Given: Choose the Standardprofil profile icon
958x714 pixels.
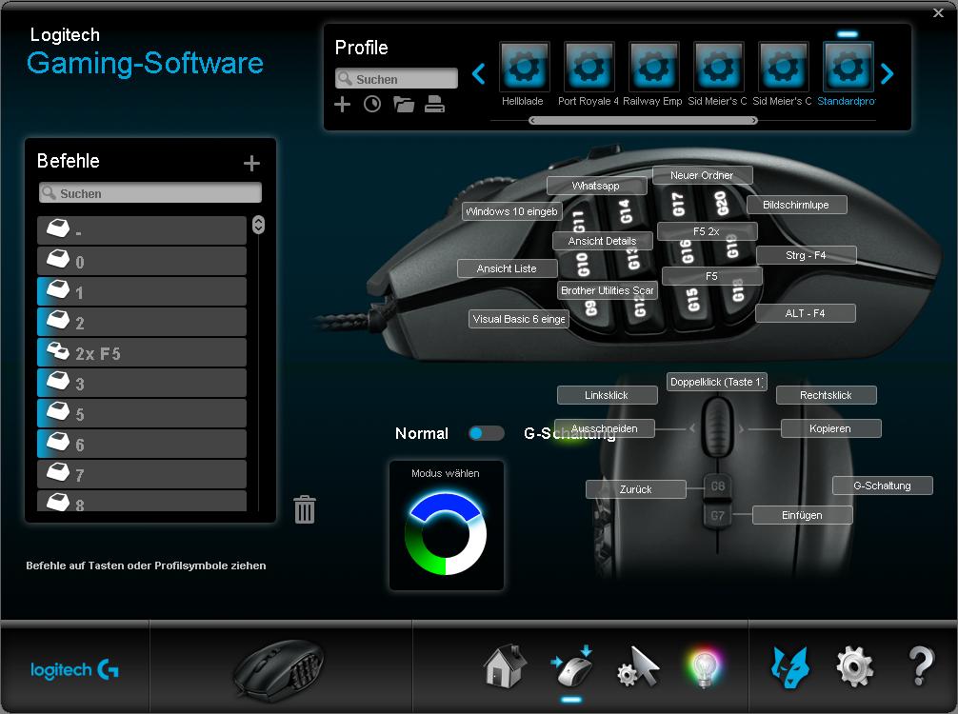Looking at the screenshot, I should pos(848,67).
